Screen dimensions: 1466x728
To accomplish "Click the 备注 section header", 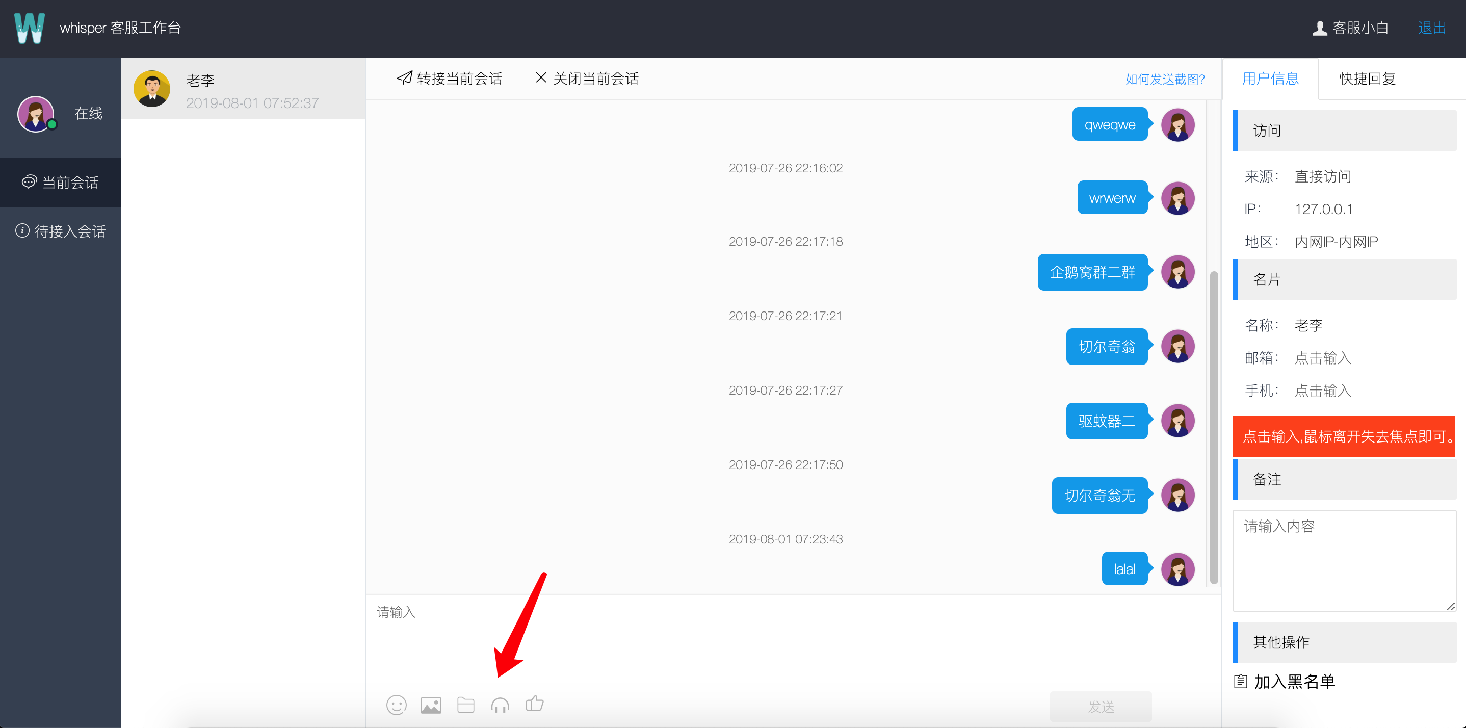I will click(1344, 479).
